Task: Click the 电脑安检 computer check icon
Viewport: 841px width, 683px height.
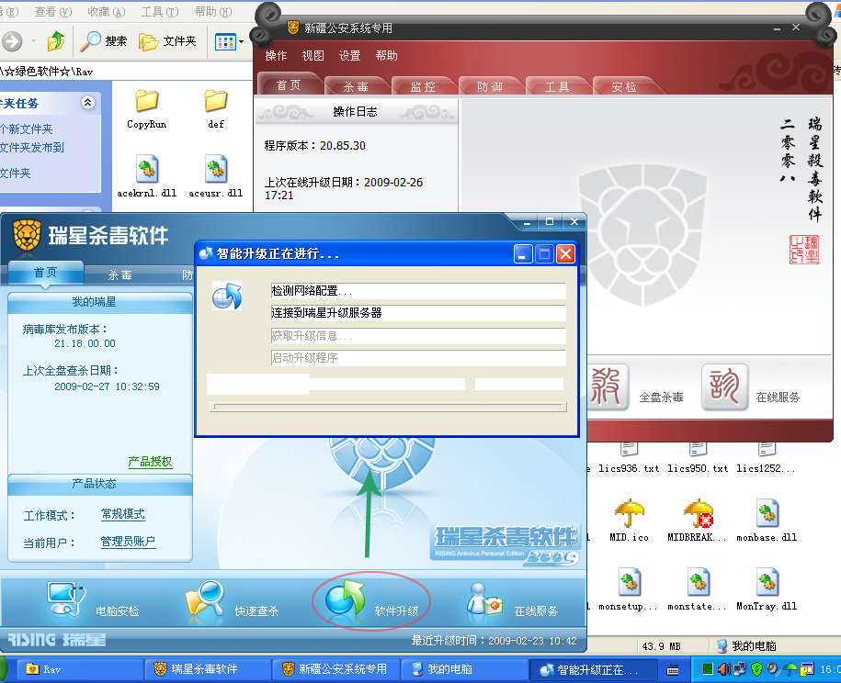Action: point(66,600)
